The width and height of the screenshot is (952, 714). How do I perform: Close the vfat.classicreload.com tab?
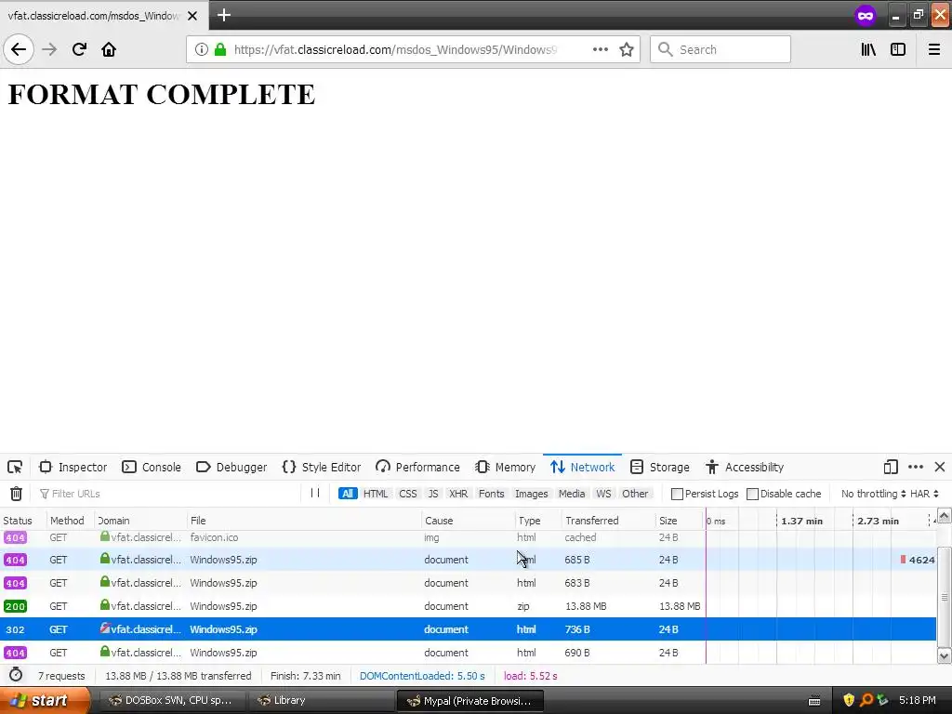coord(192,16)
